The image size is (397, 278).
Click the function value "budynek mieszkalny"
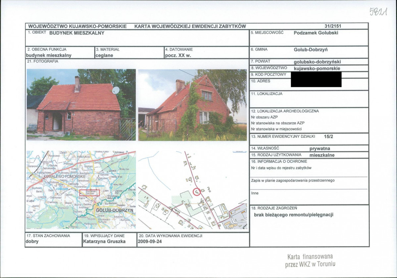[49, 56]
